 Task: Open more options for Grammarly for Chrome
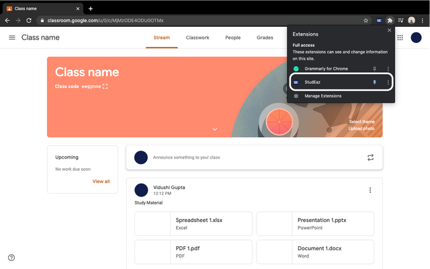tap(388, 69)
